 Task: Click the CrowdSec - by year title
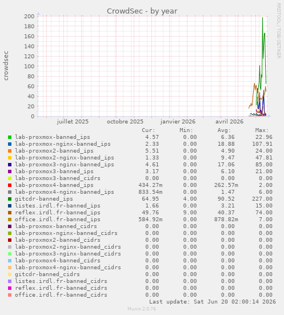142,11
